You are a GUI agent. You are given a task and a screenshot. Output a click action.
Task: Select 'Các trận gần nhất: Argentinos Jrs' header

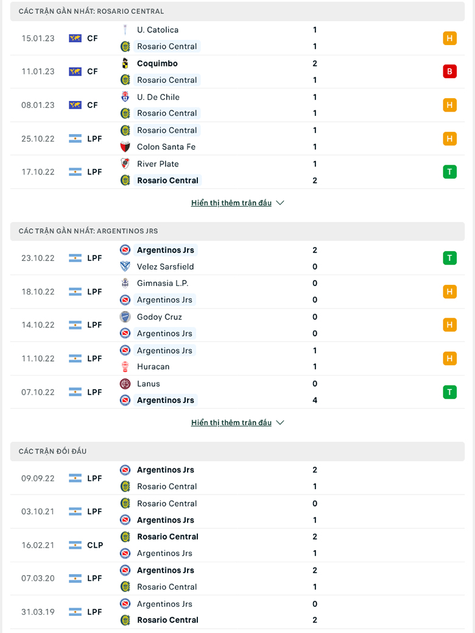[x=88, y=231]
